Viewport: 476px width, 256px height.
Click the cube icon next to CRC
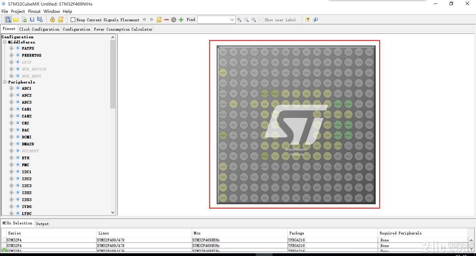(x=18, y=123)
